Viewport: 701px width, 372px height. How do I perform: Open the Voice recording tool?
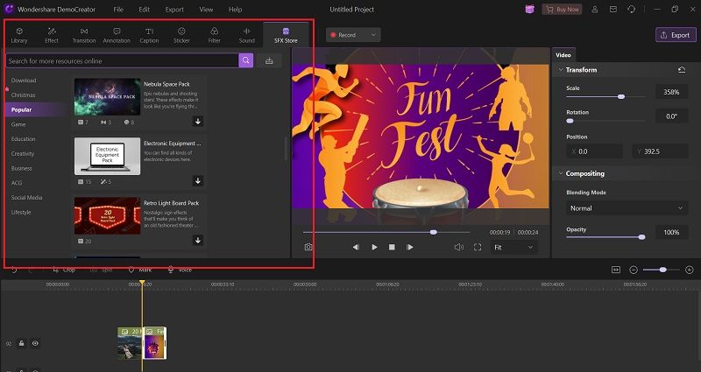pyautogui.click(x=180, y=270)
